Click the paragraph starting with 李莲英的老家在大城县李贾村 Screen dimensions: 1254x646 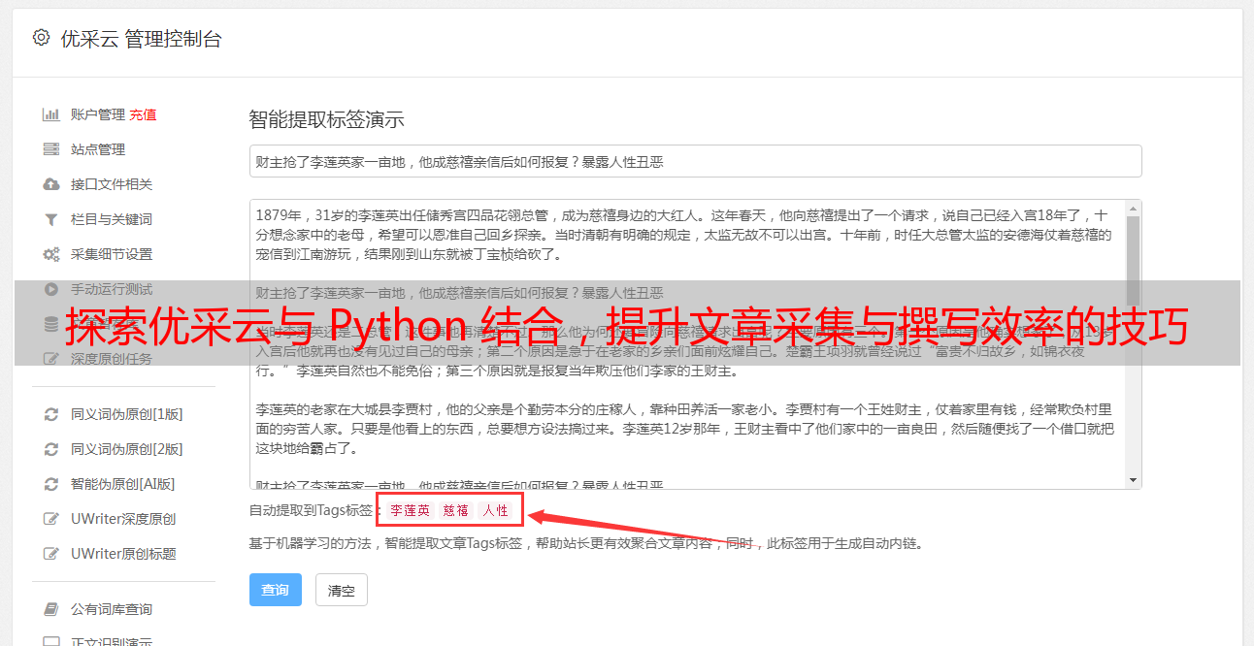click(x=684, y=428)
